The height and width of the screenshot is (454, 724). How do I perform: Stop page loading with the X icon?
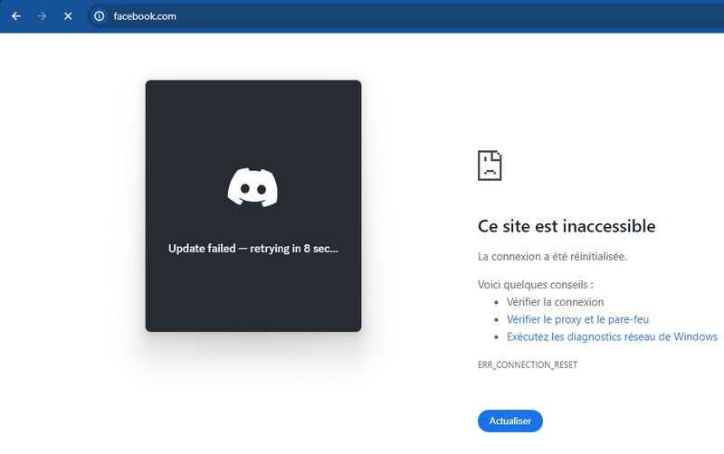point(68,16)
